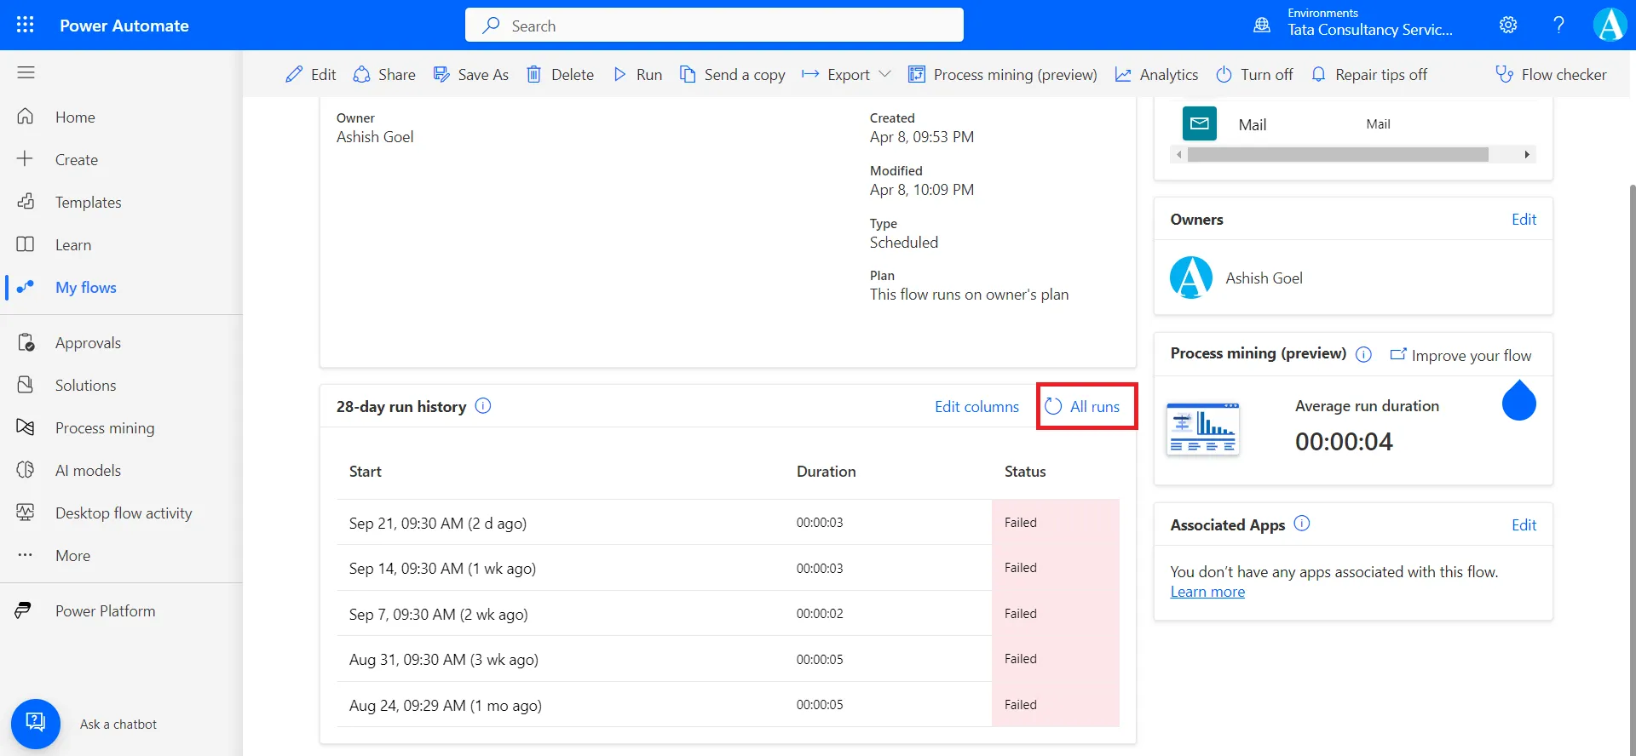Screen dimensions: 1636x756
Task: Choose Save As in toolbar
Action: (x=470, y=74)
